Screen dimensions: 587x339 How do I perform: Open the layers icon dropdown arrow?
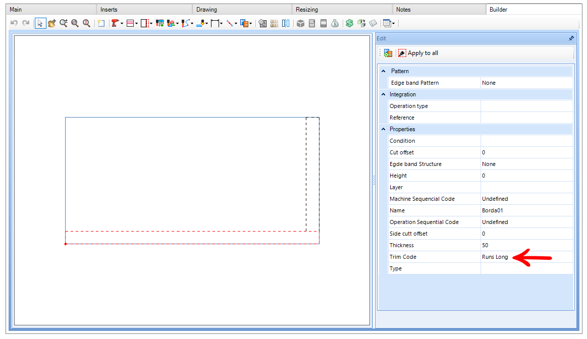click(250, 24)
